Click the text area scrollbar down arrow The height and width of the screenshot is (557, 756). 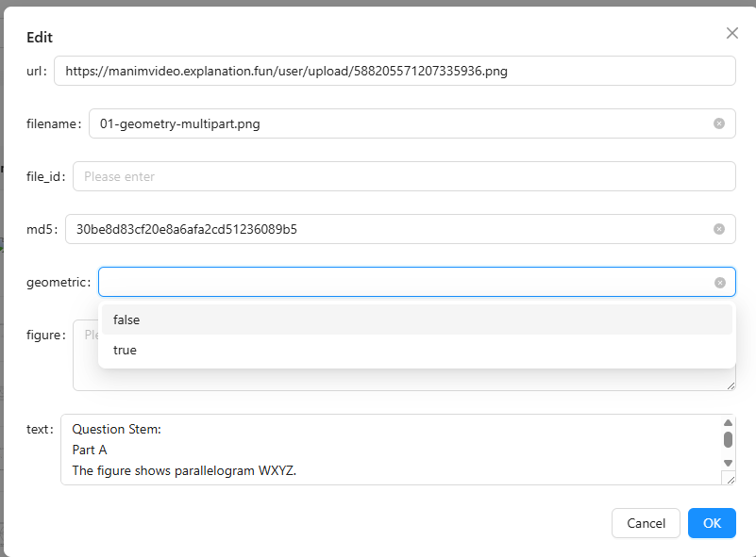(728, 463)
